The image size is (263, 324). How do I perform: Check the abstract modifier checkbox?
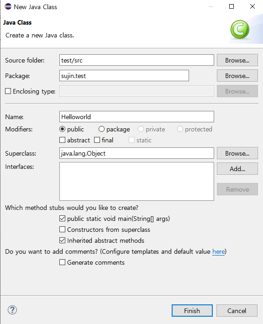[62, 140]
